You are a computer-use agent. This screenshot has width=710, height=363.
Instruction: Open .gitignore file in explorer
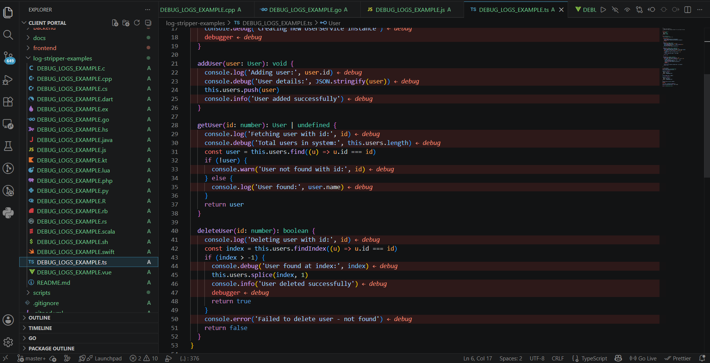click(89, 303)
